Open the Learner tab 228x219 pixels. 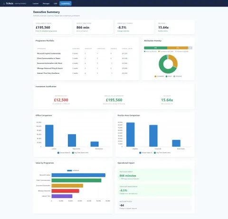(x=36, y=3)
